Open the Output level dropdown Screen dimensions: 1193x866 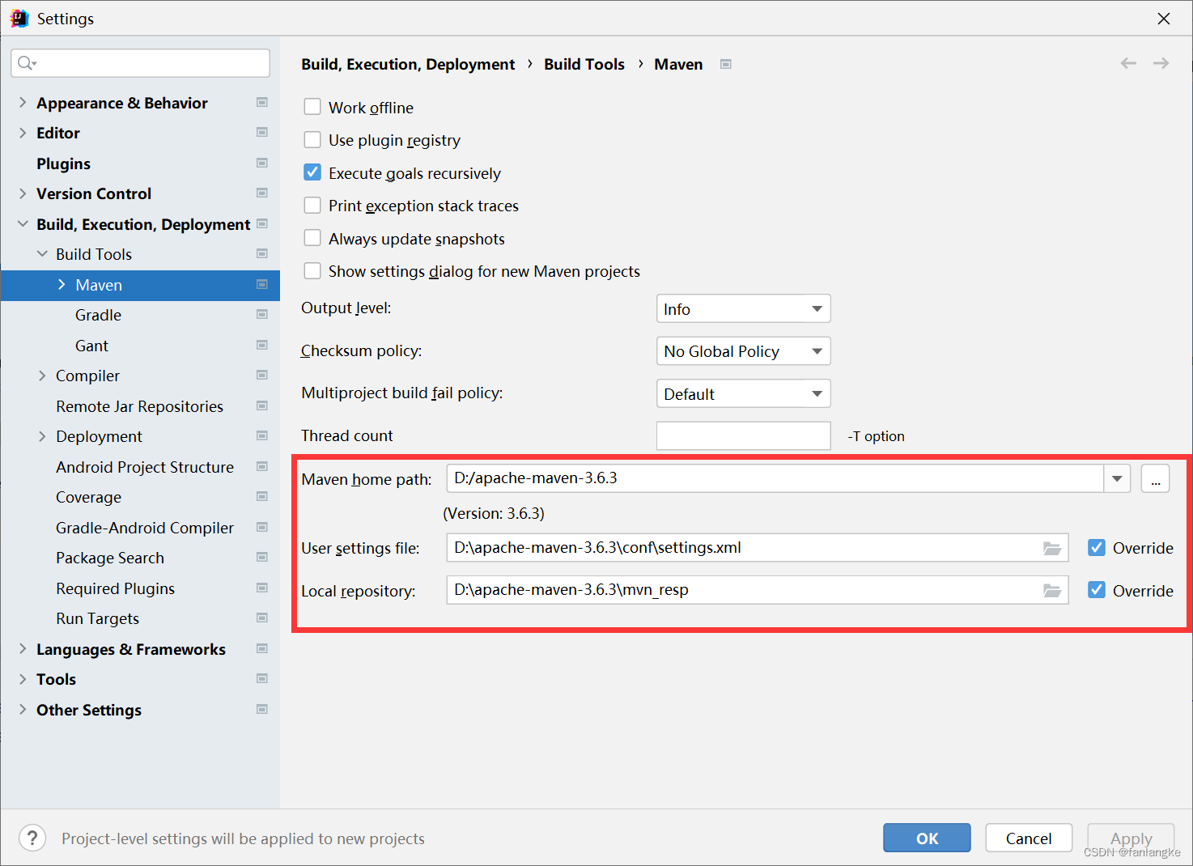(743, 308)
